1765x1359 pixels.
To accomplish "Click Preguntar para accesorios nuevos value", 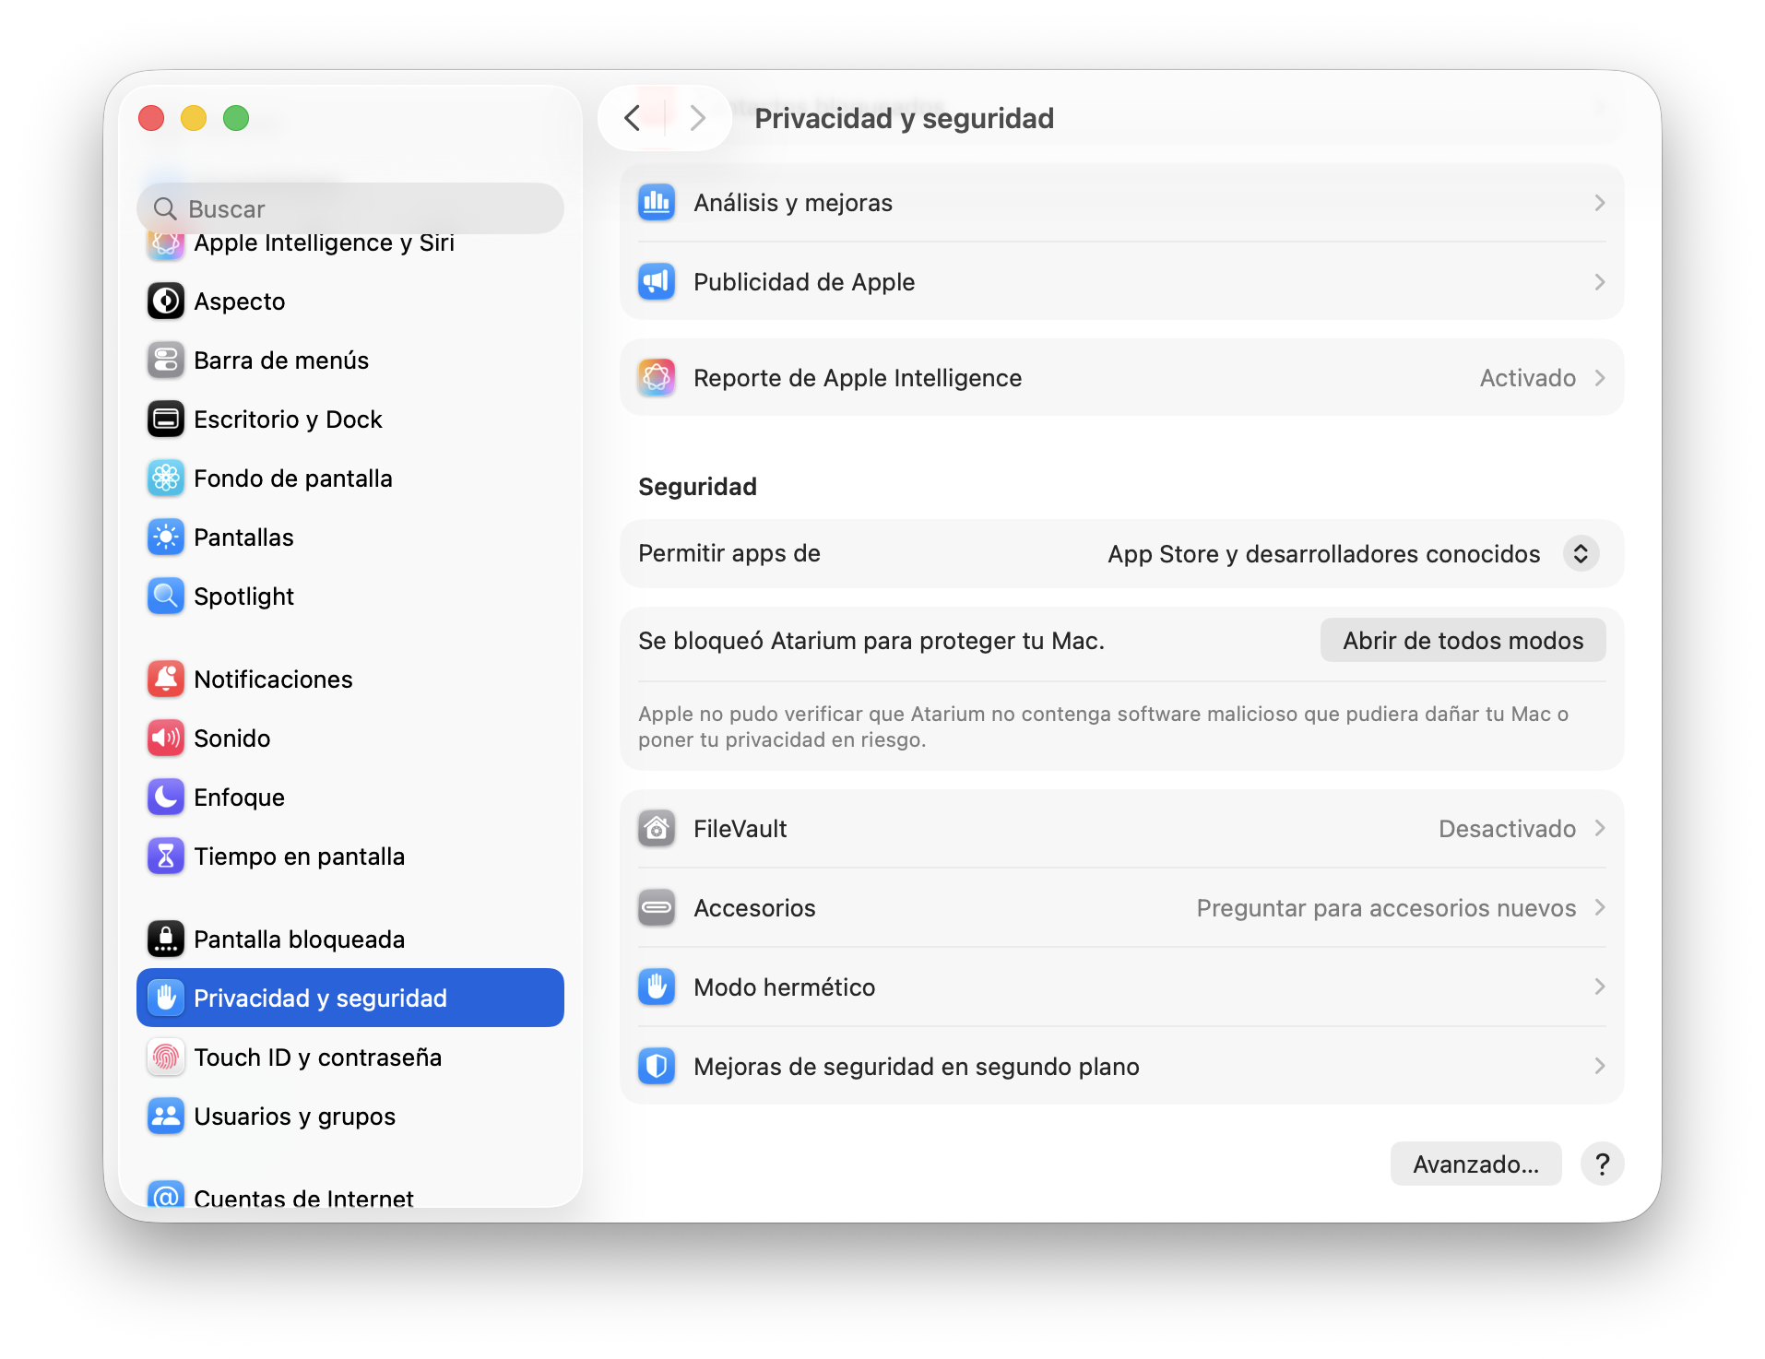I will [1386, 908].
